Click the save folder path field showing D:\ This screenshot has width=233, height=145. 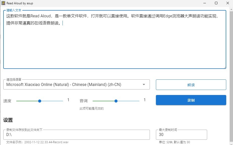[76, 135]
